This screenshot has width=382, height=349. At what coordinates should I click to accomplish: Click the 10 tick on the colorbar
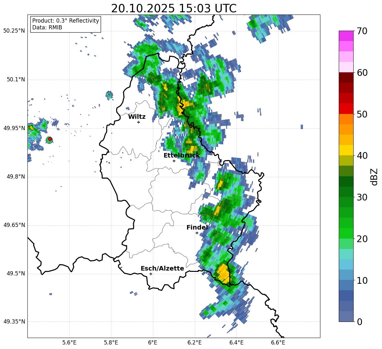click(x=362, y=281)
